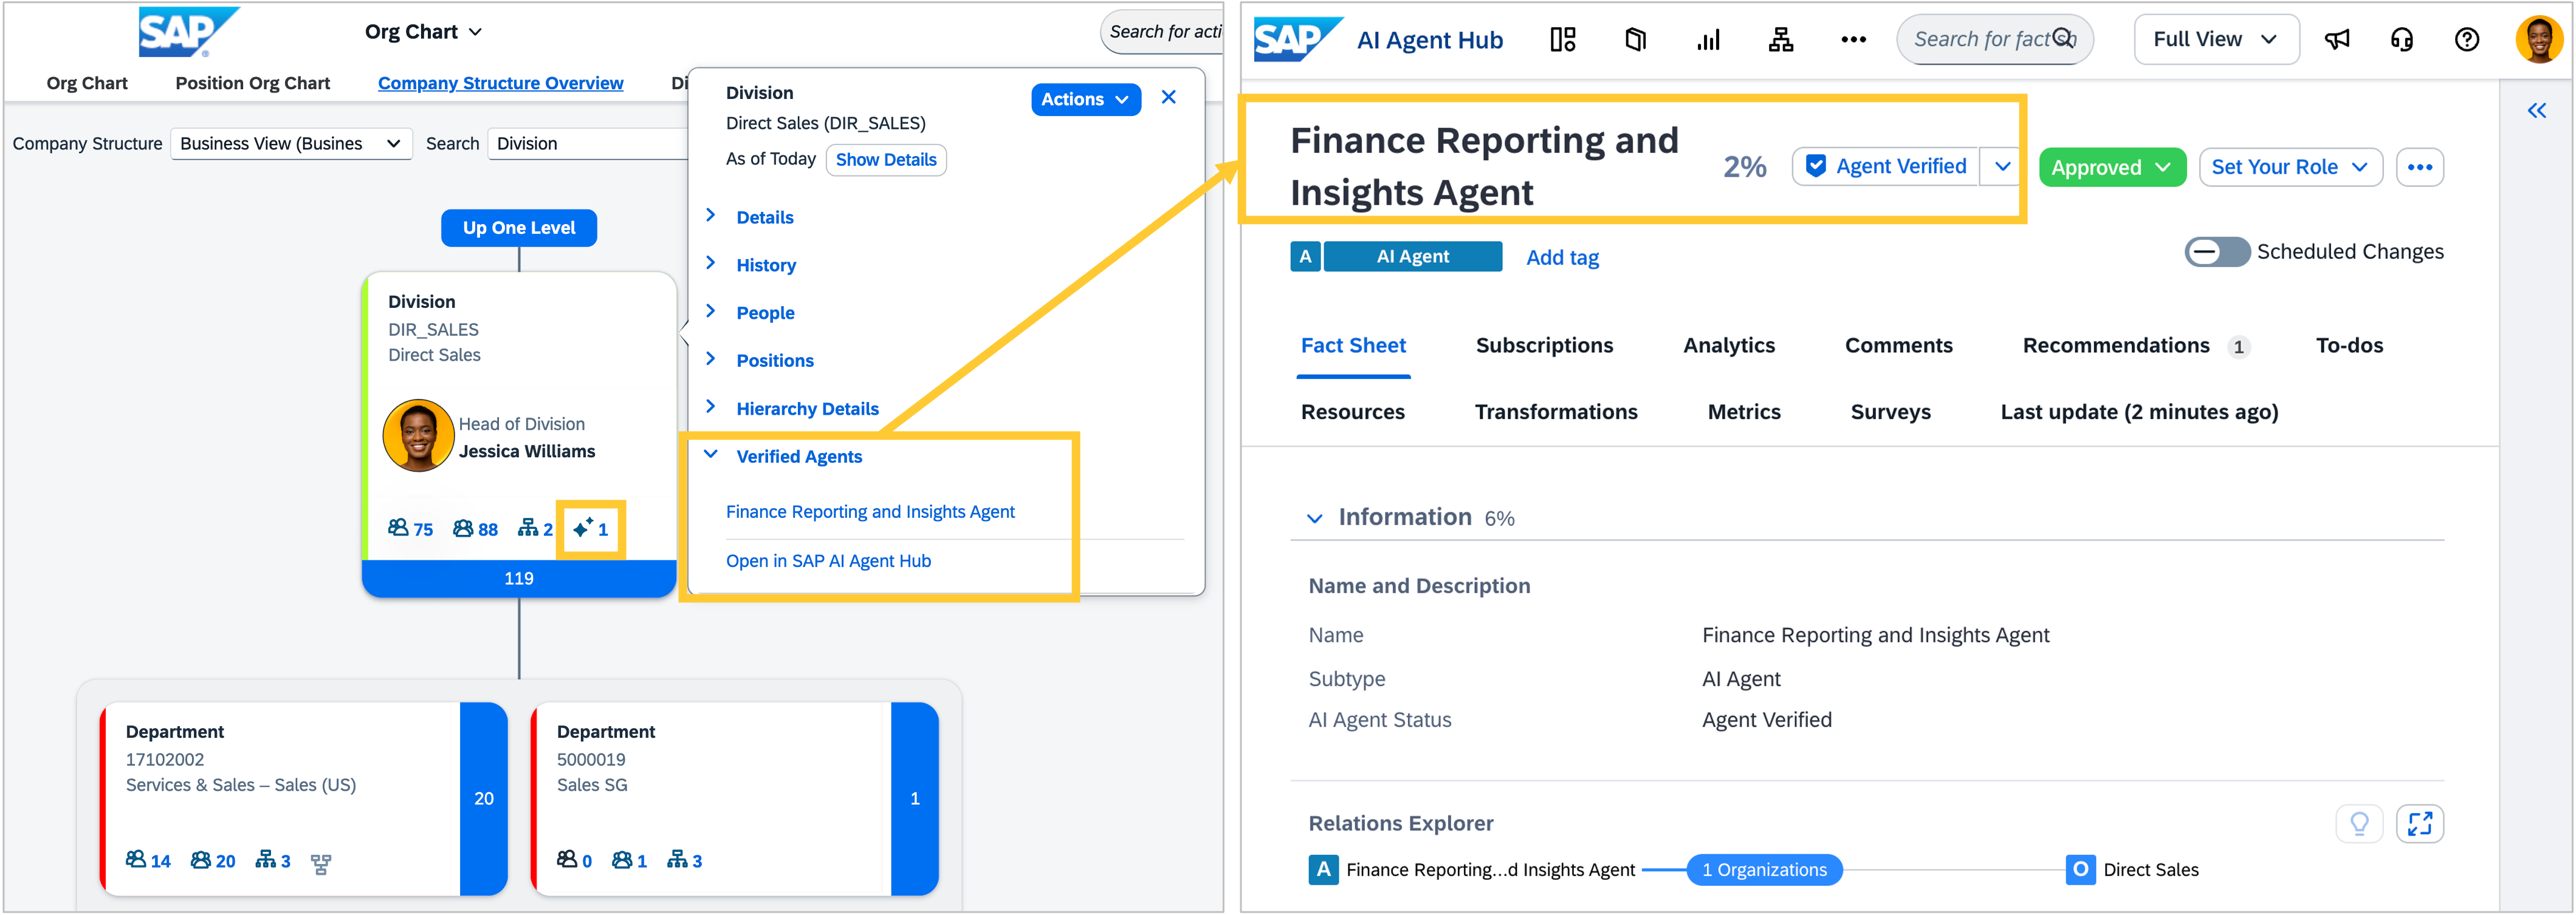Viewport: 2576px width, 915px height.
Task: Collapse the Information section
Action: (1314, 519)
